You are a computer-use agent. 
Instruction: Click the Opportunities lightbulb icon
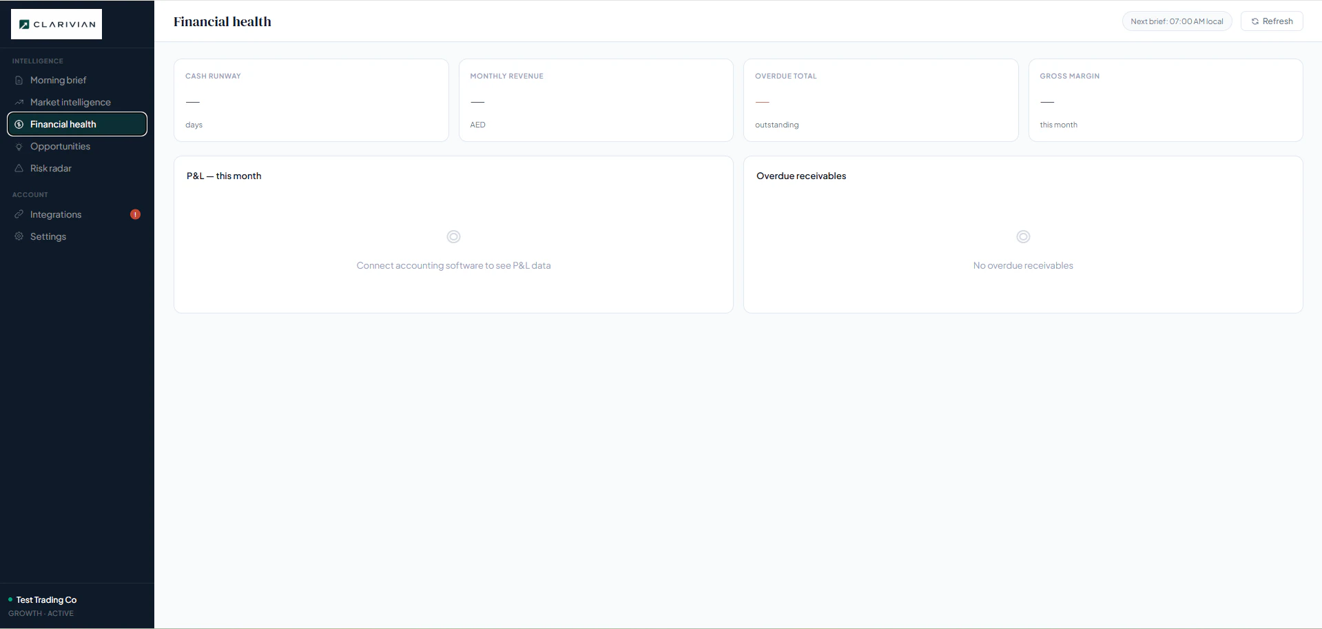(x=19, y=147)
